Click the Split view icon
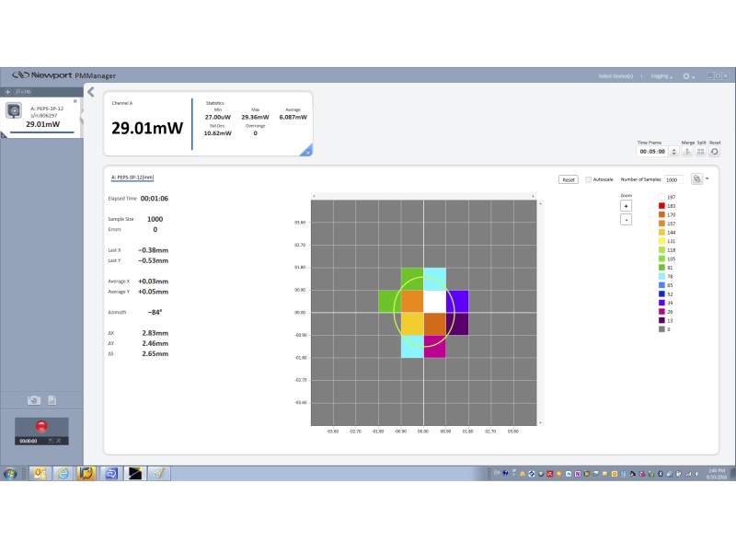Viewport: 736px width, 552px height. click(x=701, y=152)
